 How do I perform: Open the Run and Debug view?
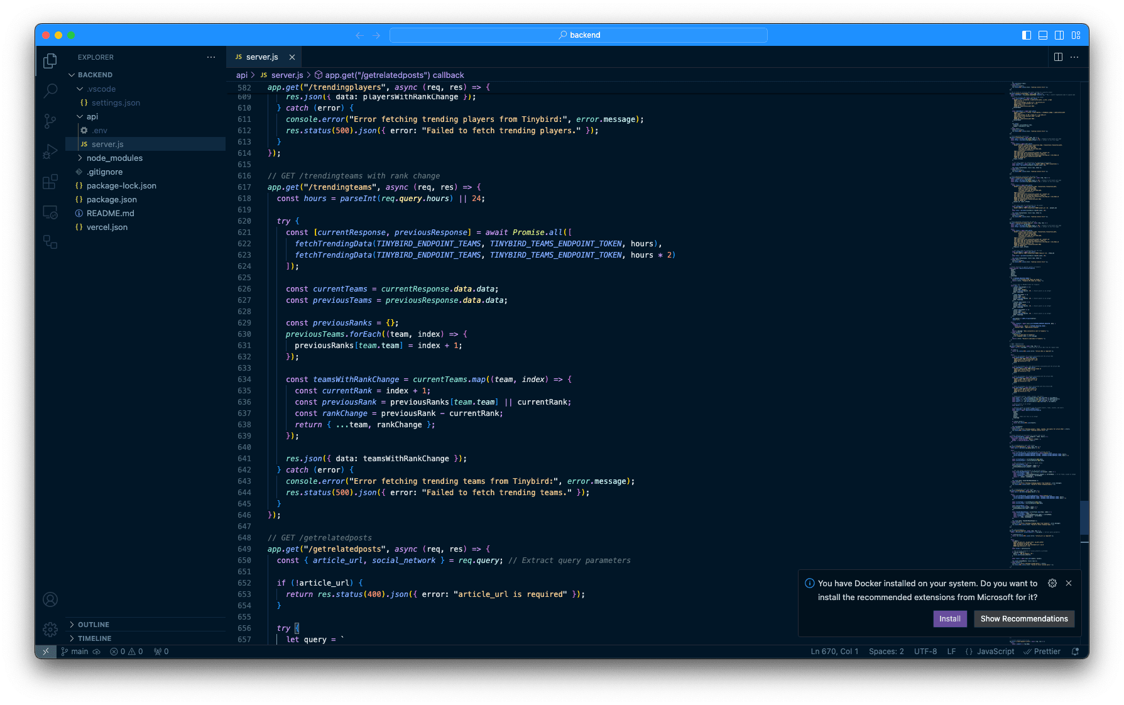tap(50, 151)
